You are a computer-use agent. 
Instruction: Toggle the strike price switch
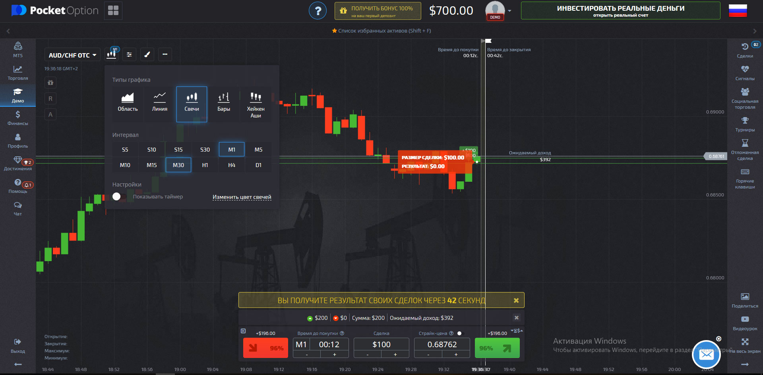point(461,333)
